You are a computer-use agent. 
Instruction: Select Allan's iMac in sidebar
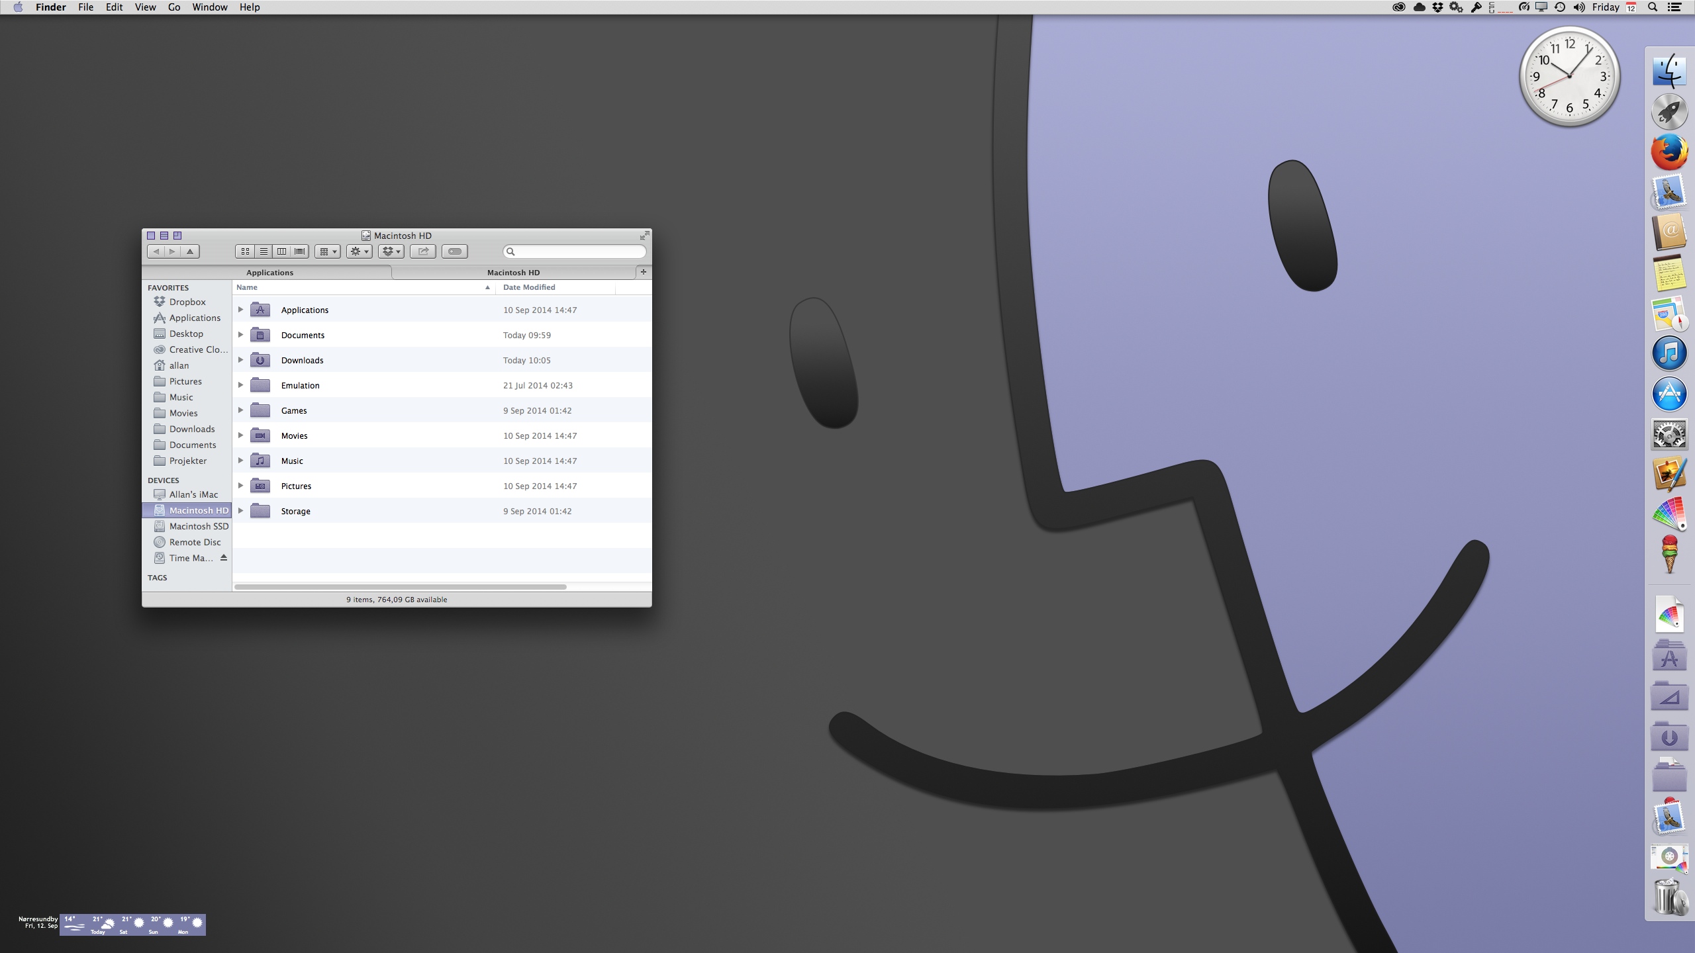tap(187, 494)
